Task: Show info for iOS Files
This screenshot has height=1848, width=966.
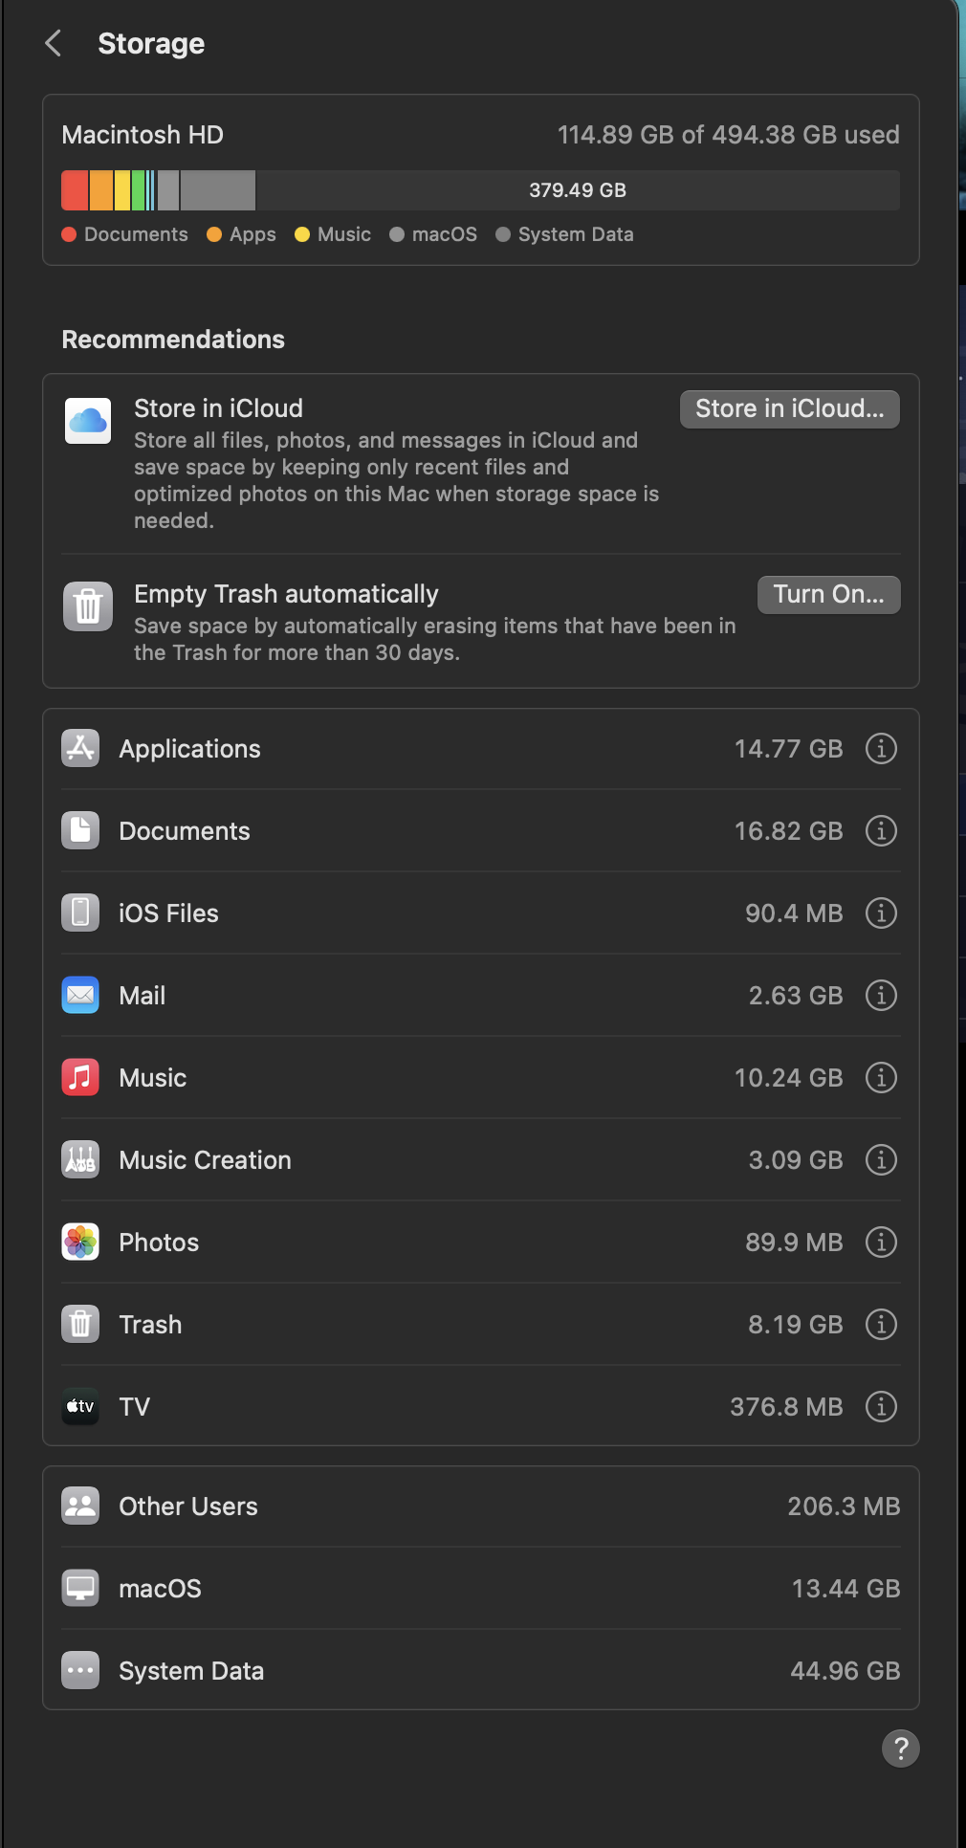Action: [881, 913]
